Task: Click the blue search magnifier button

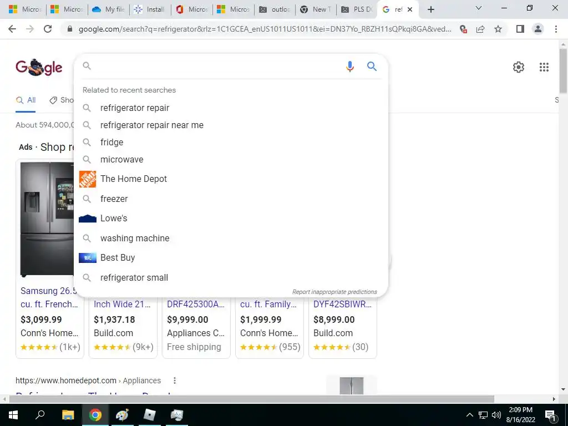Action: [x=372, y=67]
